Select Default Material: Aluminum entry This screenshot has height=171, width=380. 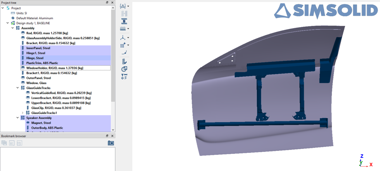click(35, 18)
